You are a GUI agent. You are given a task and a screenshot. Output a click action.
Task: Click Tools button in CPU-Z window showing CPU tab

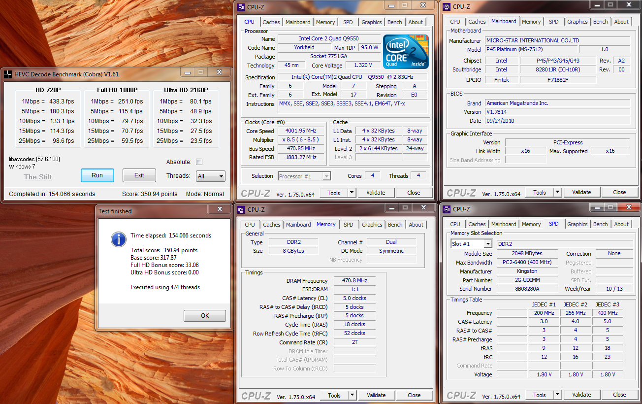334,193
